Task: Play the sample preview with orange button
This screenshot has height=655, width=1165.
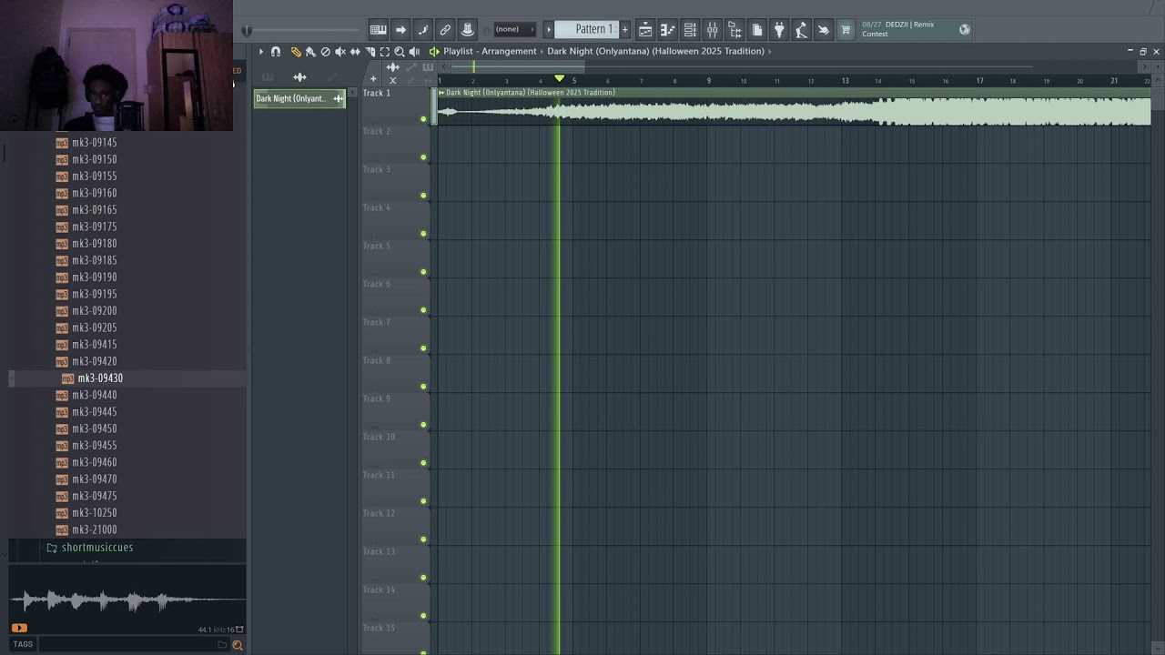Action: pyautogui.click(x=19, y=628)
